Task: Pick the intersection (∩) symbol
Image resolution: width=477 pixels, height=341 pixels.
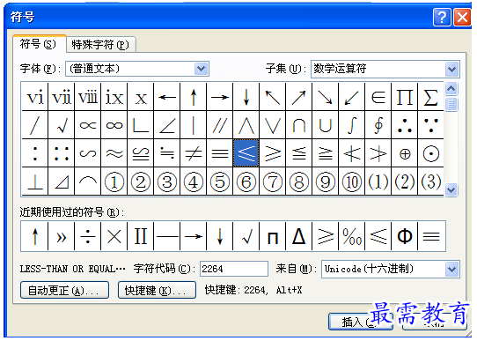Action: [299, 125]
